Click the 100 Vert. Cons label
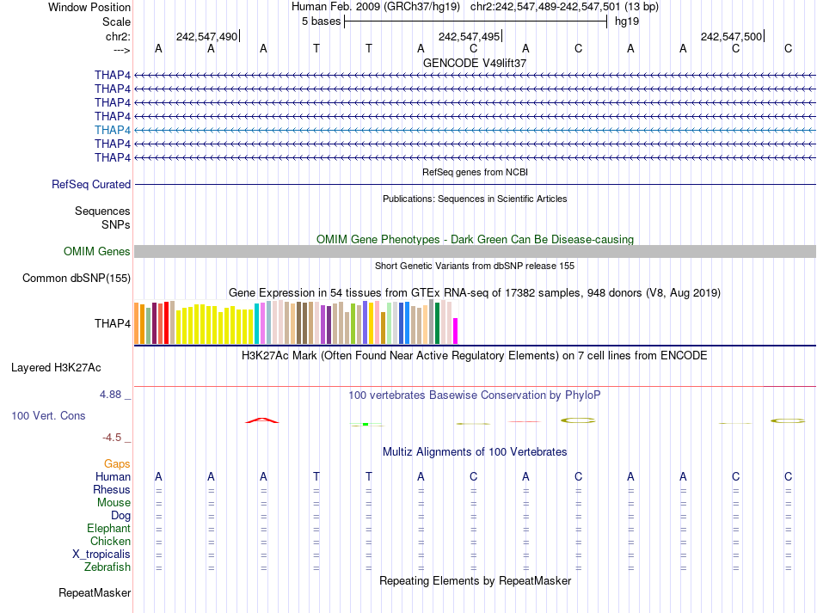 [48, 415]
